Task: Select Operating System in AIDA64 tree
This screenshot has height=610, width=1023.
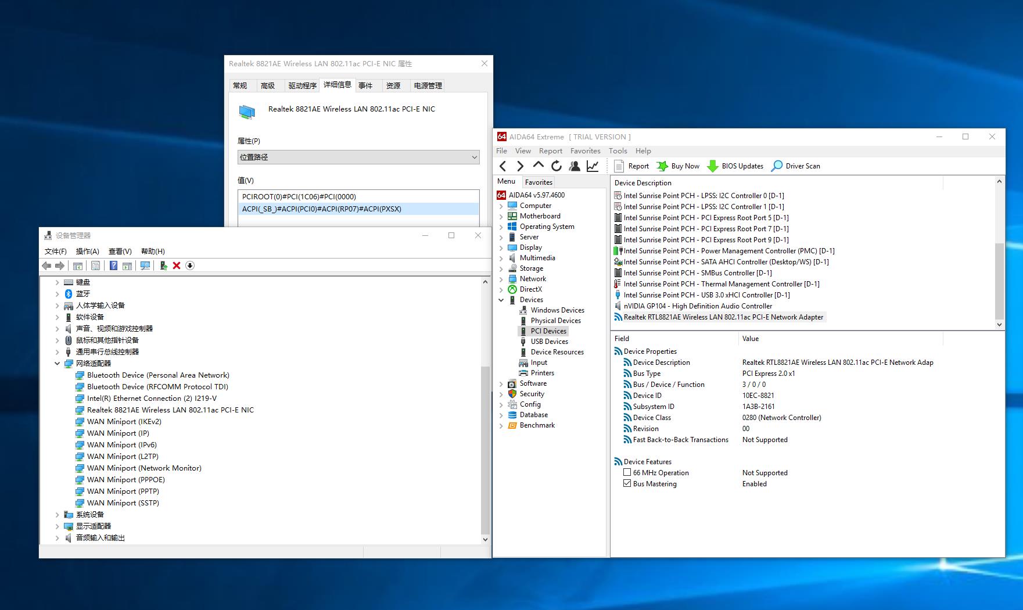Action: click(547, 227)
